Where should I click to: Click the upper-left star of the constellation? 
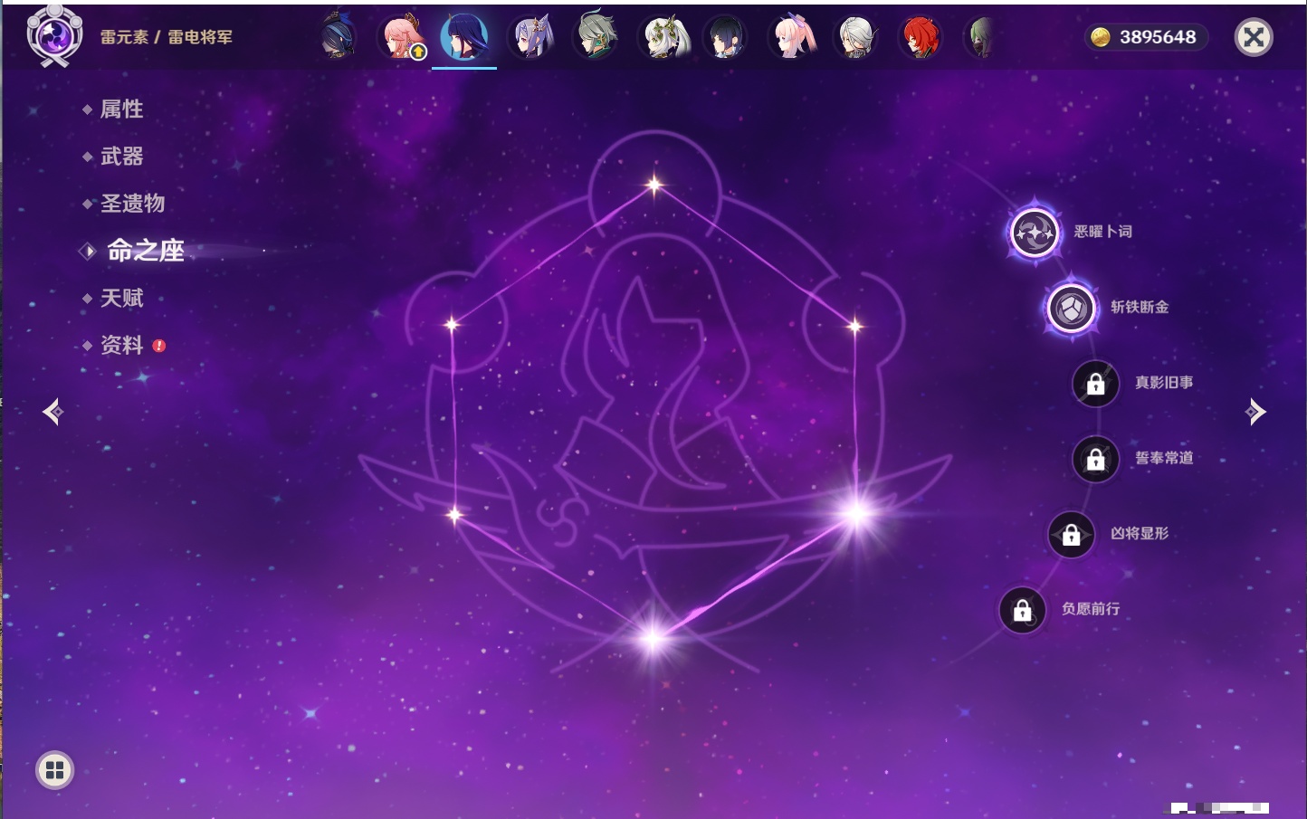(x=452, y=324)
